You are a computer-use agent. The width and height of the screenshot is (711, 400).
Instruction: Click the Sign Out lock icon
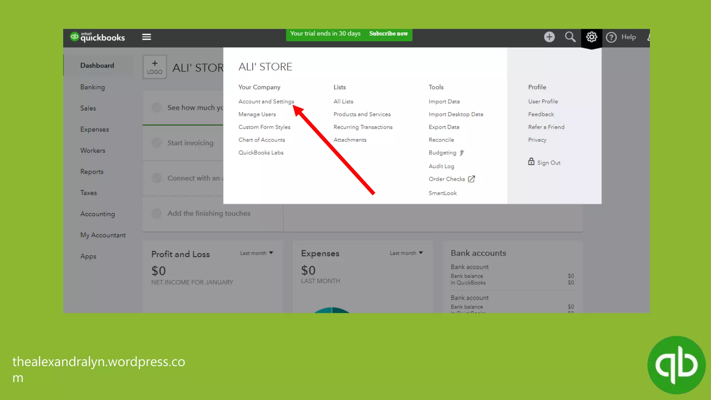[531, 161]
